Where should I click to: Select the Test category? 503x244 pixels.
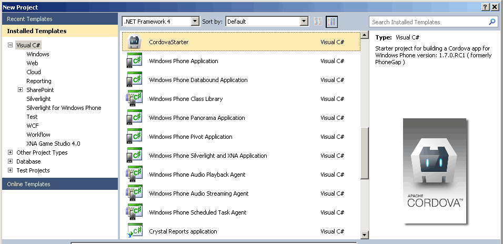(x=32, y=117)
